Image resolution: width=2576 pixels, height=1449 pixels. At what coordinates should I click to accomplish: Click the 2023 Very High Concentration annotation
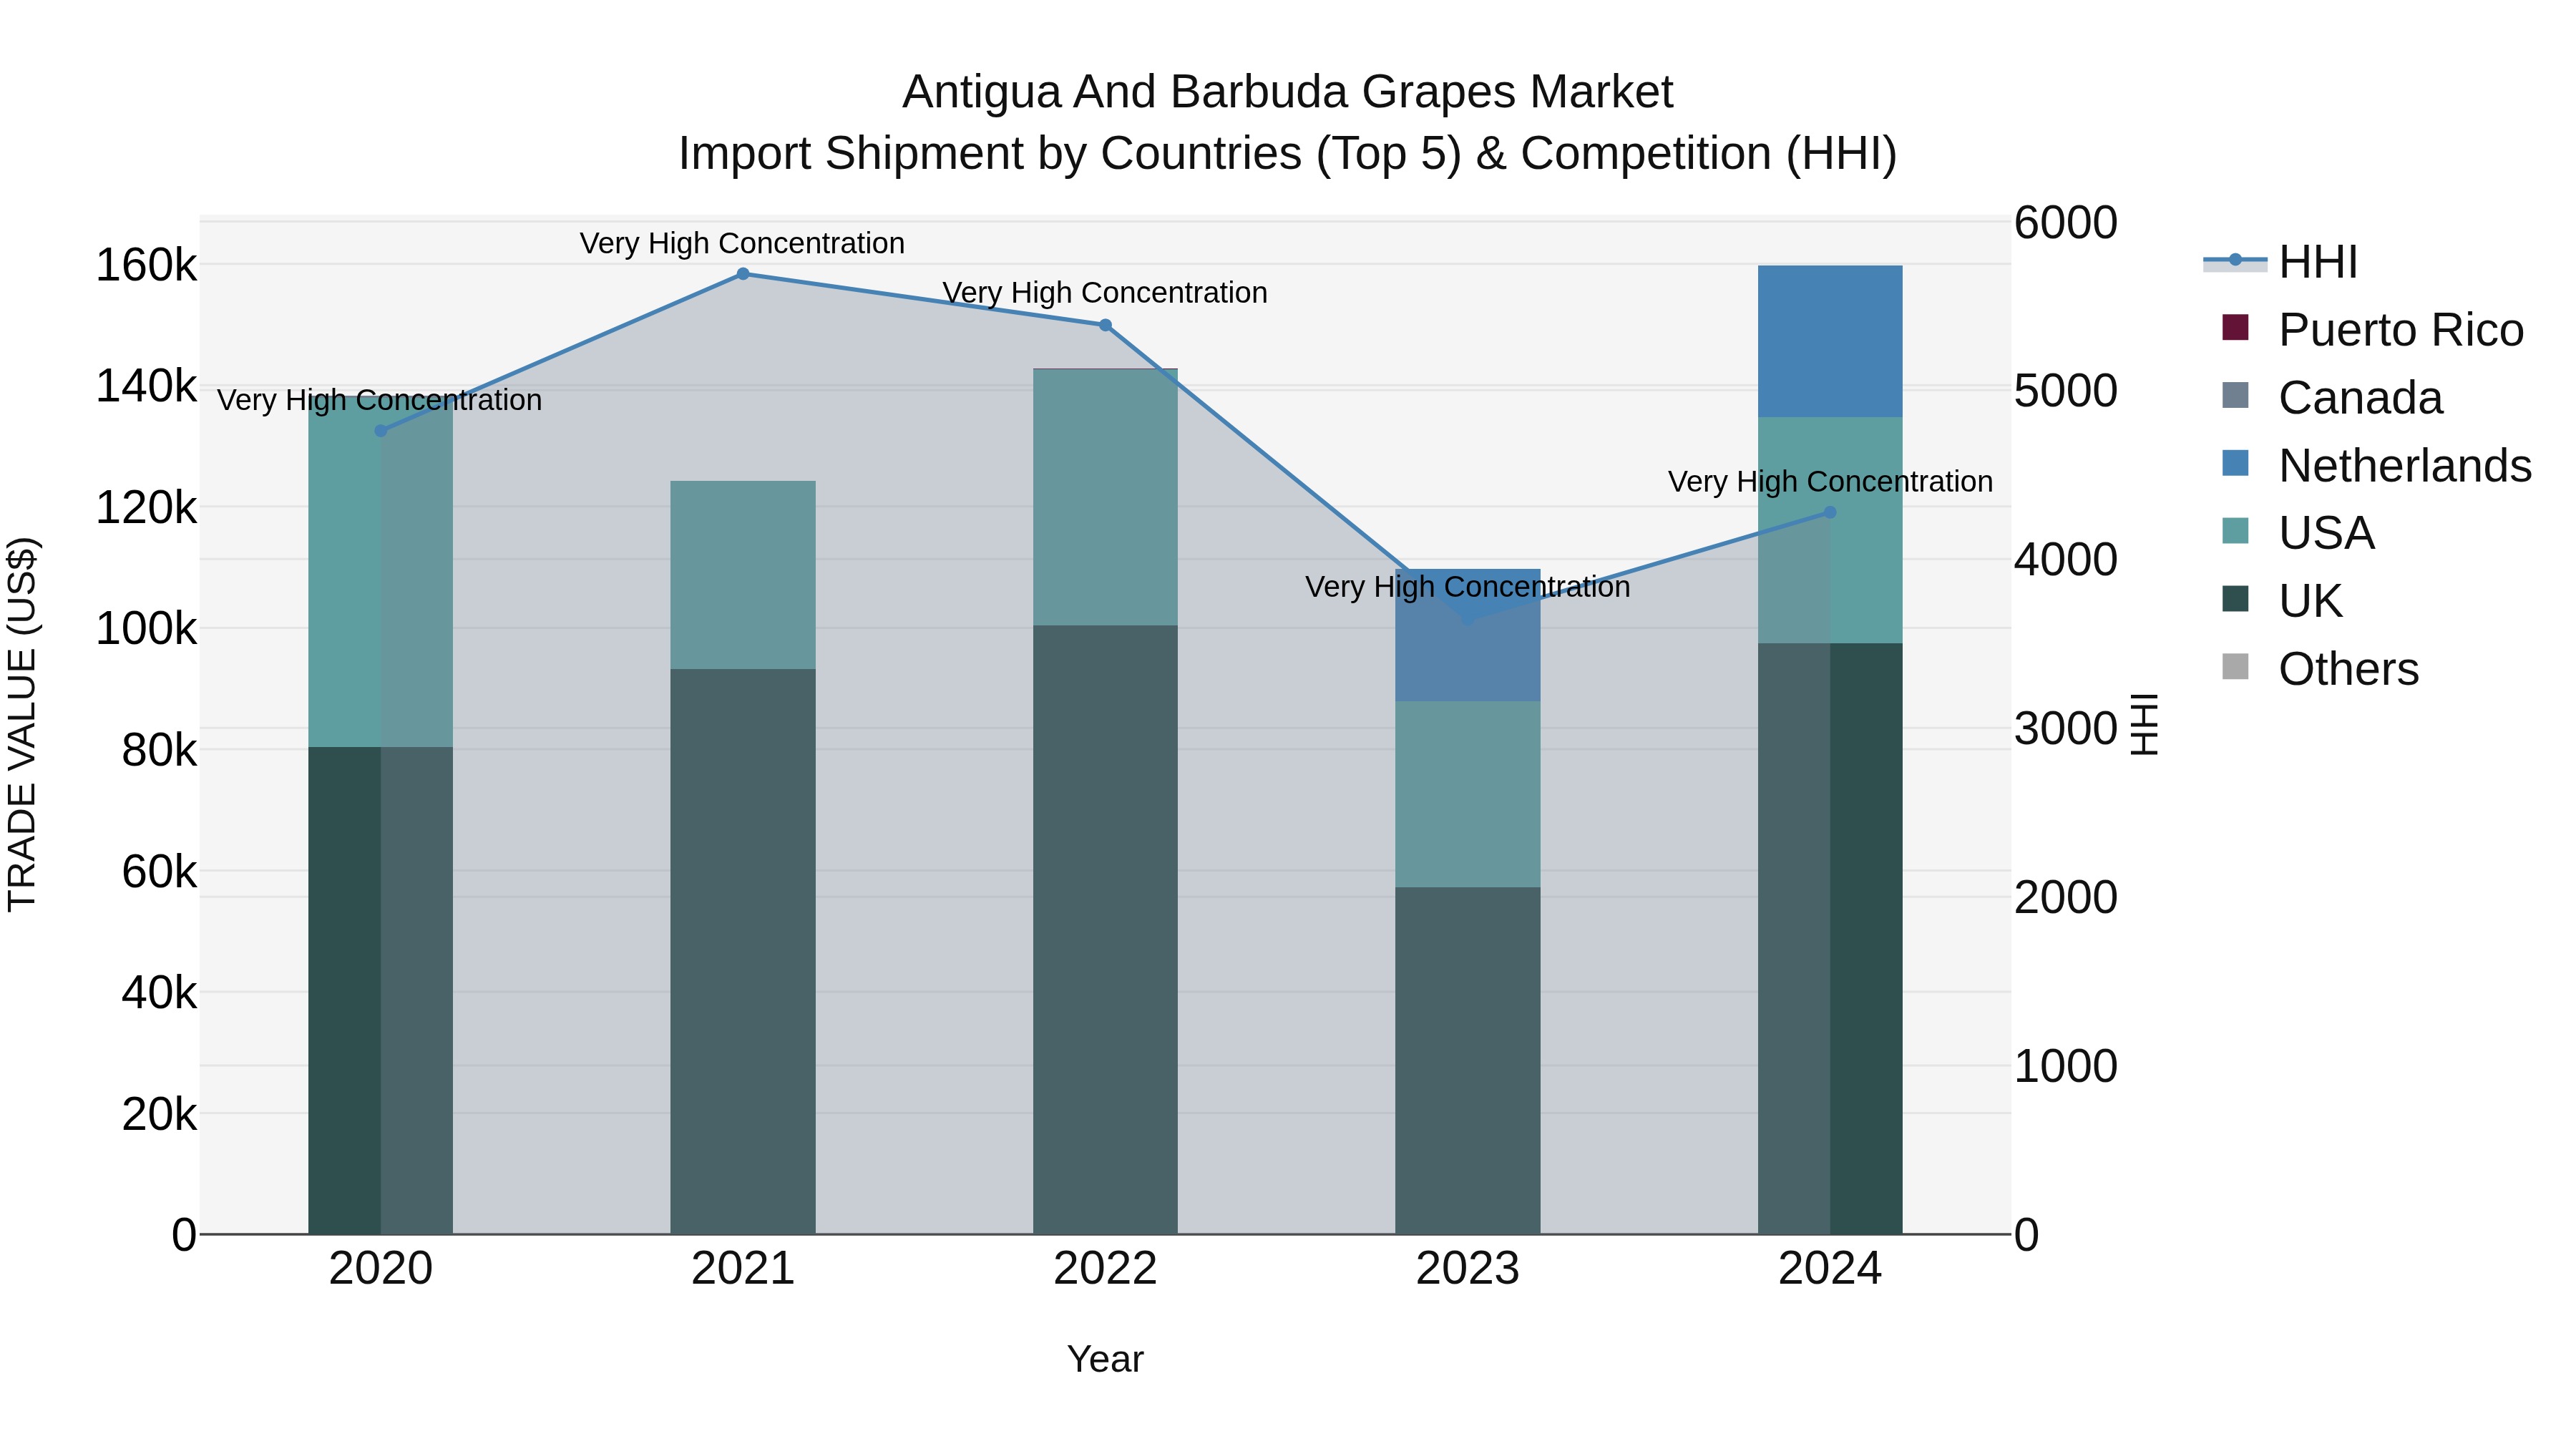click(x=1468, y=587)
